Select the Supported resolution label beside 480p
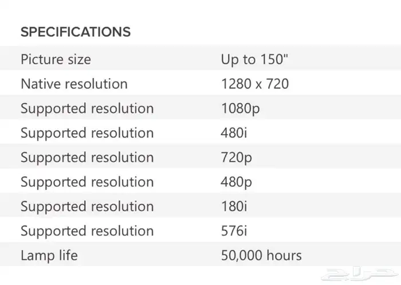This screenshot has height=285, width=401. pos(87,182)
